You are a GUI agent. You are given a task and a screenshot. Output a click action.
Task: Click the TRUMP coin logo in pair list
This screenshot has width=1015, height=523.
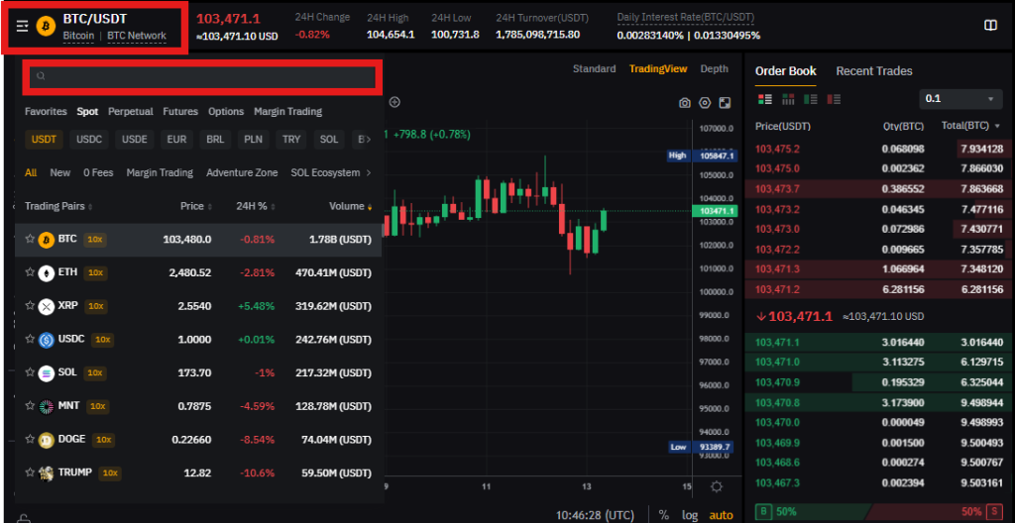click(x=46, y=472)
